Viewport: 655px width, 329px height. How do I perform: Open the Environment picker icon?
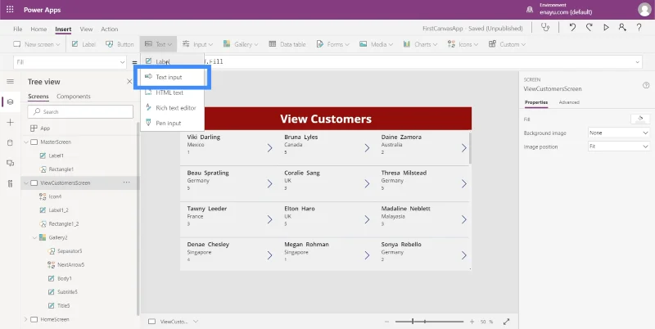point(530,9)
